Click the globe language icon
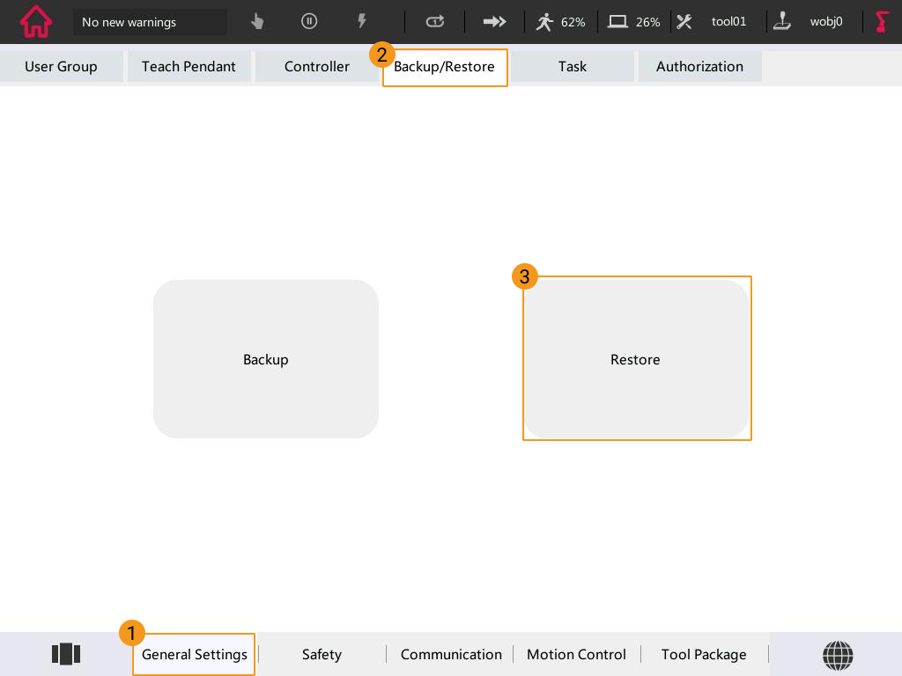This screenshot has width=902, height=676. (838, 654)
